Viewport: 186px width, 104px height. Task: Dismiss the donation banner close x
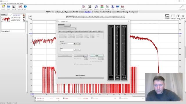185,12
